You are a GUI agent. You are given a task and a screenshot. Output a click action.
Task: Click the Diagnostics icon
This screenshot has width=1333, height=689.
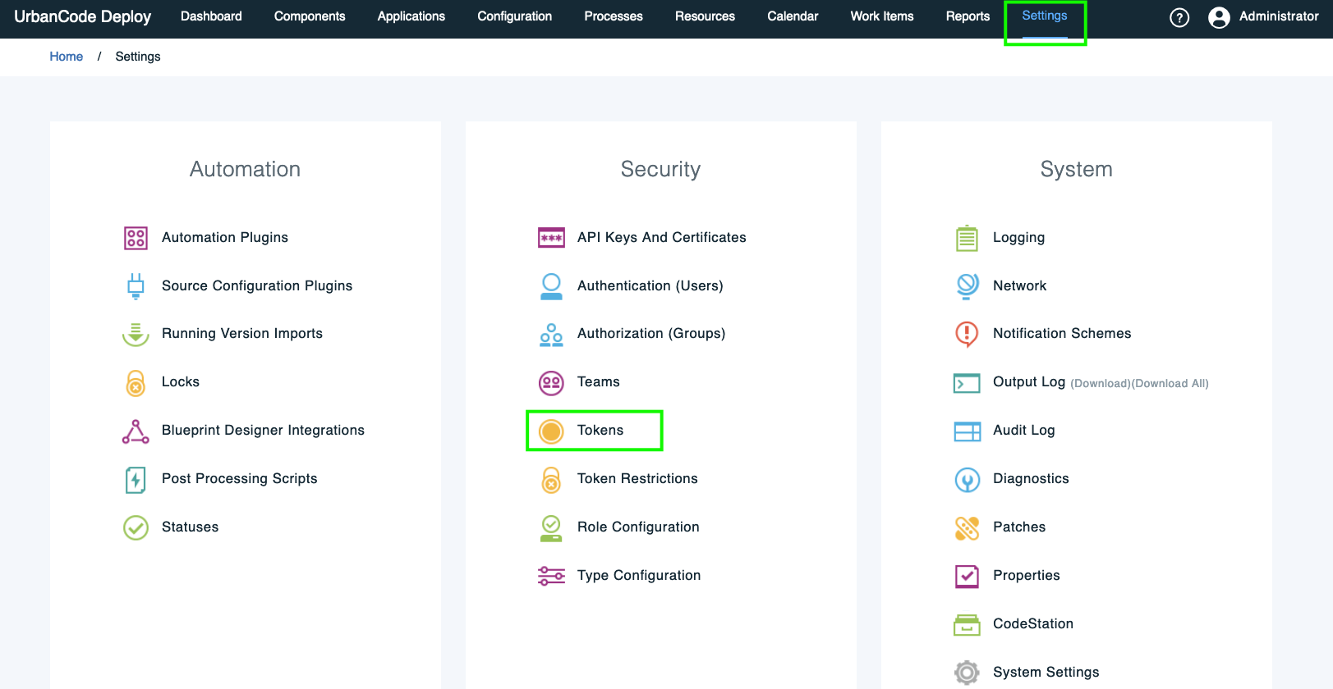click(967, 479)
